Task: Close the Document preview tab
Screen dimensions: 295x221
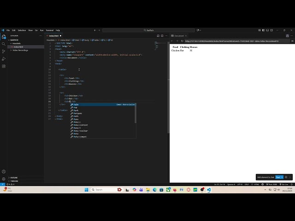Action: 186,36
